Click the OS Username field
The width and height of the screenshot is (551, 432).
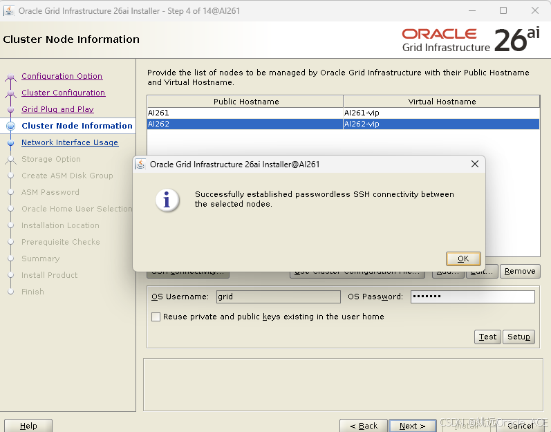tap(279, 297)
